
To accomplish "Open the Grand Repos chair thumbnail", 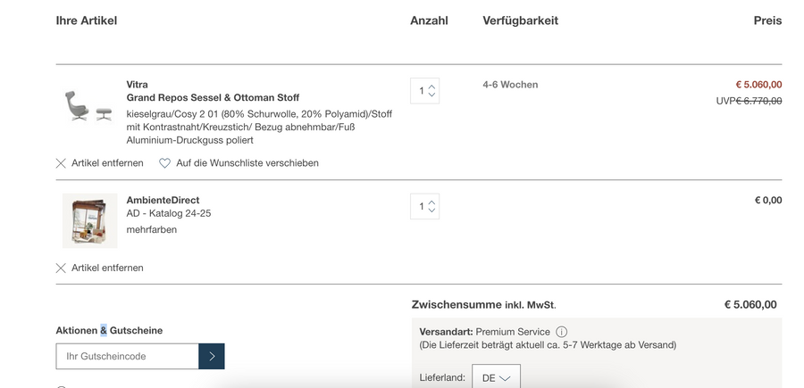I will coord(88,106).
